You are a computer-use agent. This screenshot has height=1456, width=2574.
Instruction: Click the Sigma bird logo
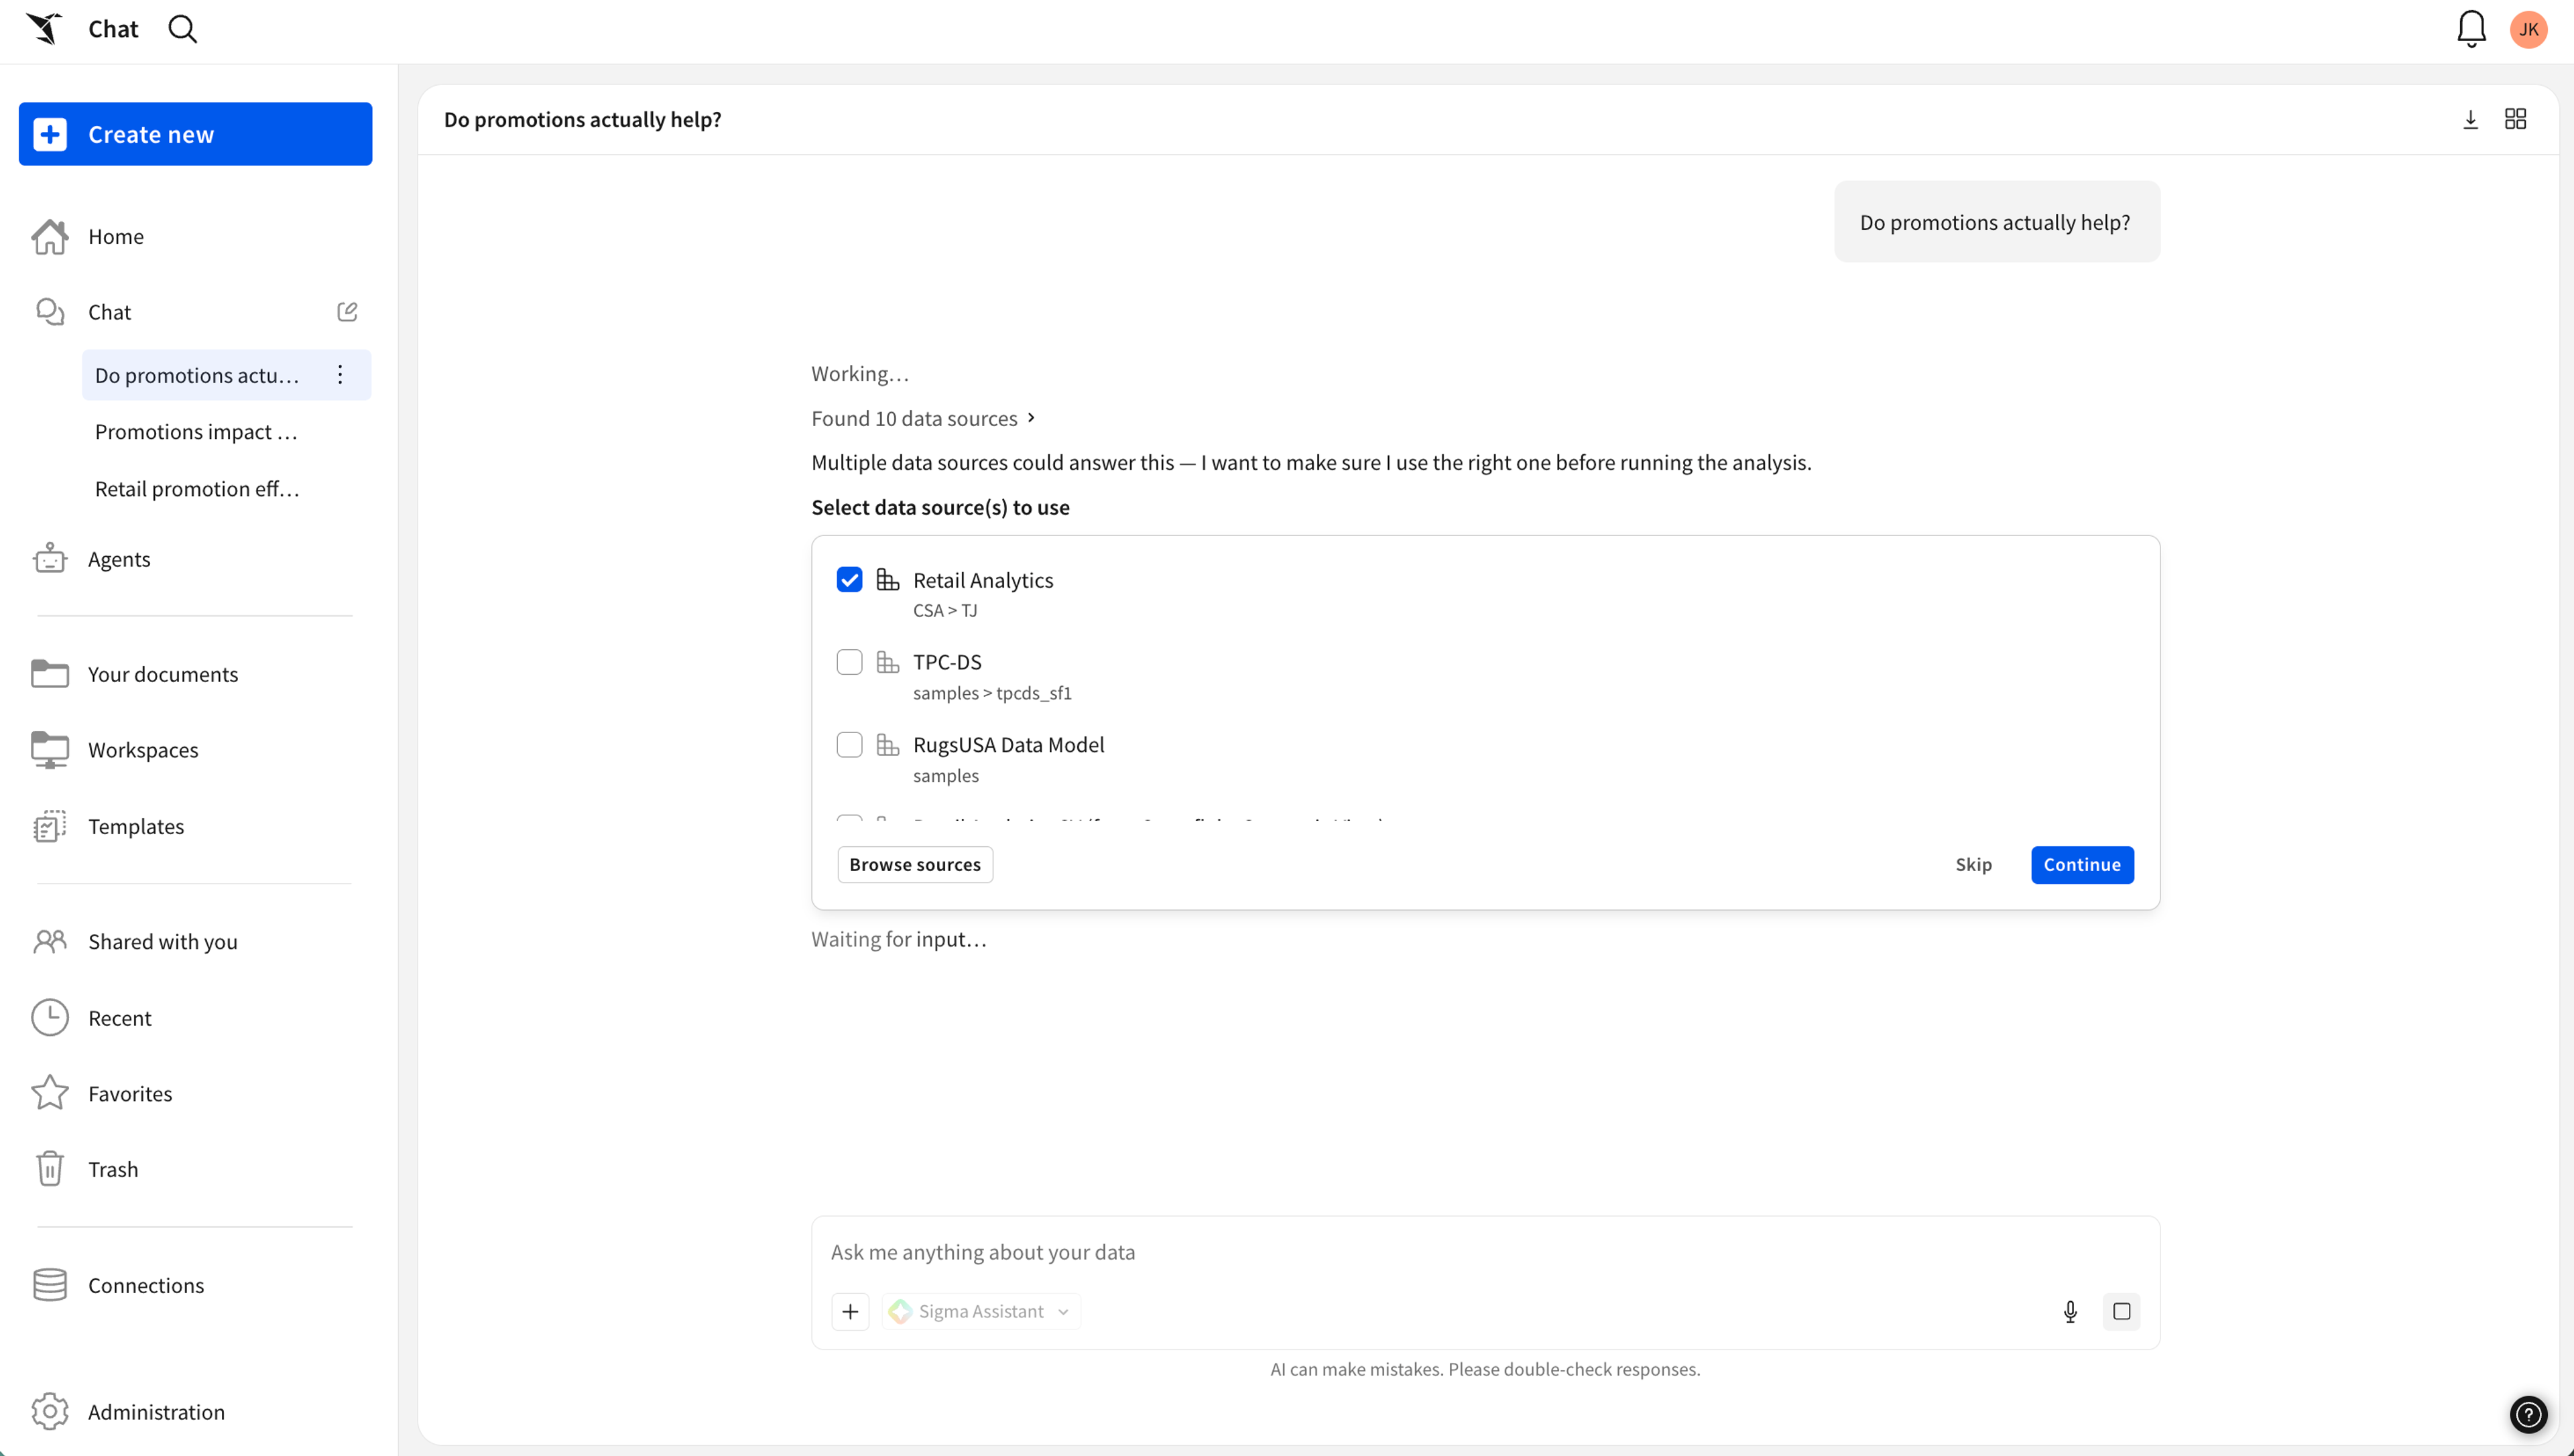pyautogui.click(x=44, y=29)
